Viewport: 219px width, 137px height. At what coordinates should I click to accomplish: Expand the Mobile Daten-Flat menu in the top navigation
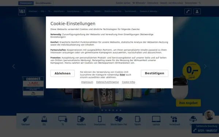pos(114,11)
